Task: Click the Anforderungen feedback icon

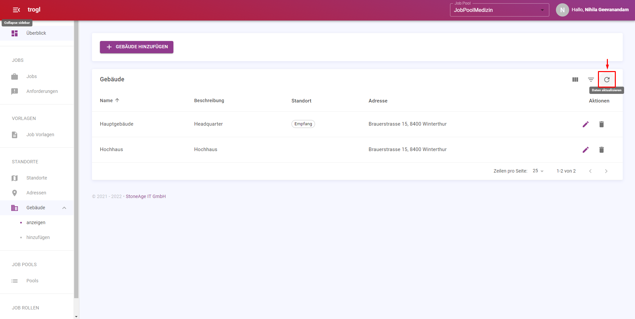Action: point(15,92)
